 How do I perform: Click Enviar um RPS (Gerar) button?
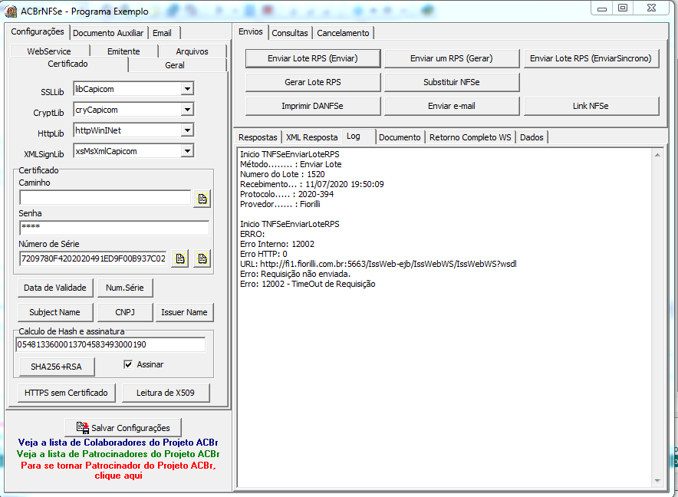pyautogui.click(x=452, y=58)
